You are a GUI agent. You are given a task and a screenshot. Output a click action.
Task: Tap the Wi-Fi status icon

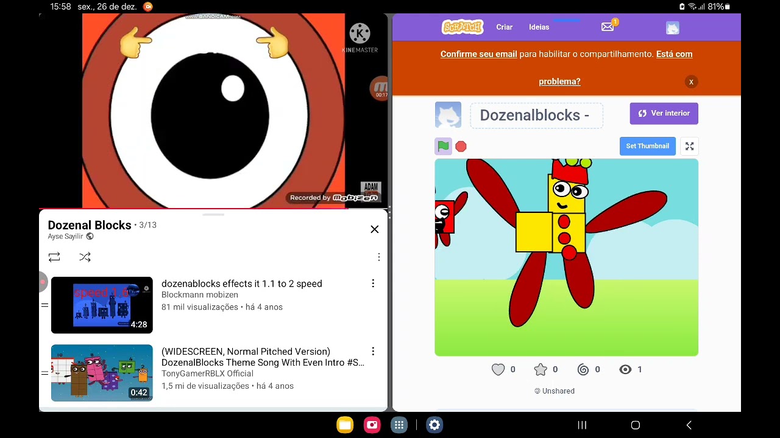(692, 7)
